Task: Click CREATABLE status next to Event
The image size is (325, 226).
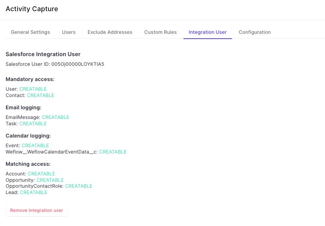Action: pos(35,145)
